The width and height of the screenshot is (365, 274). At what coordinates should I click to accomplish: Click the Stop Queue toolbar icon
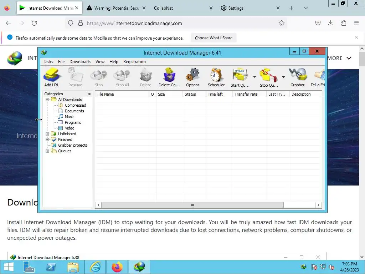click(269, 77)
